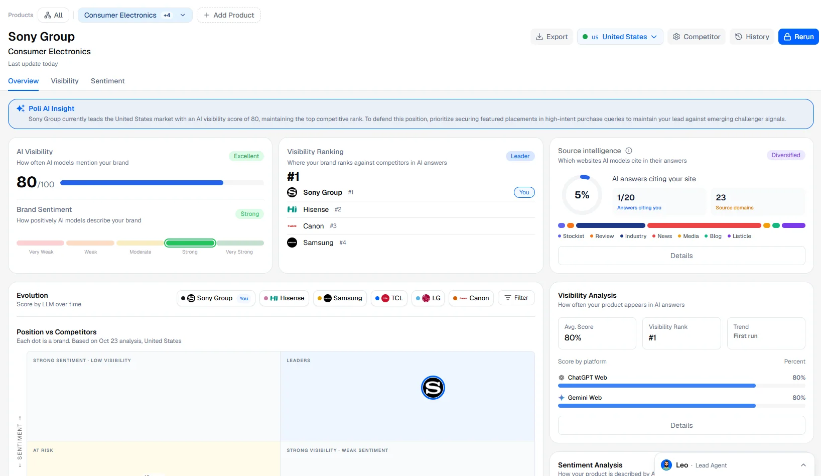
Task: Click the Sony Group logo in Visibility Ranking
Action: [x=292, y=192]
